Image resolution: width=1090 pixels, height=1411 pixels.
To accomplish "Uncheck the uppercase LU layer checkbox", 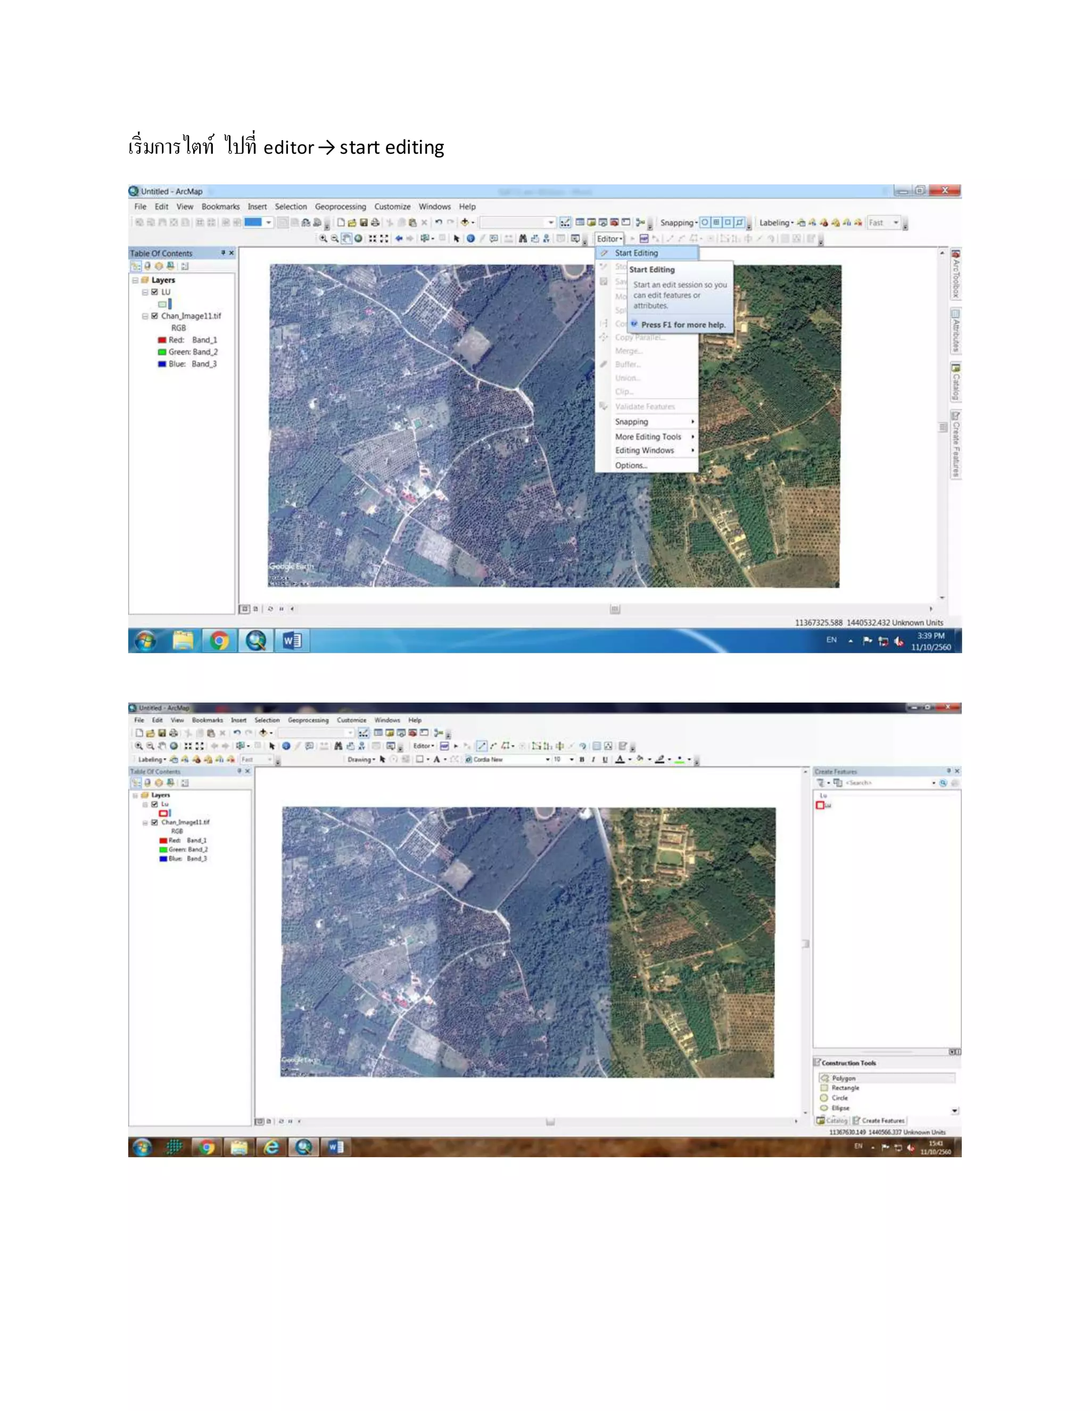I will [154, 292].
